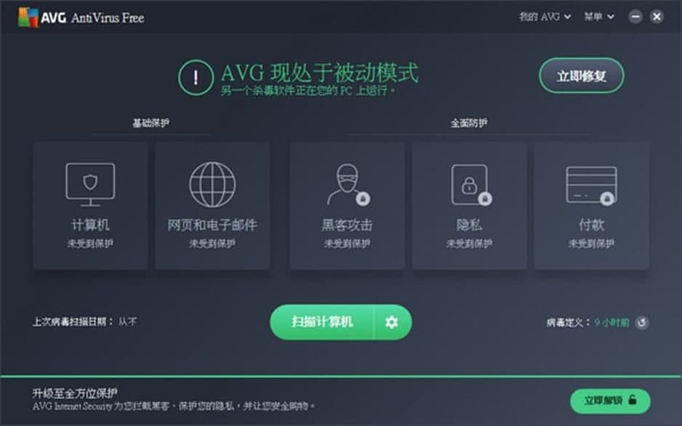Click the lock badge on hacker icon
682x426 pixels.
(364, 198)
